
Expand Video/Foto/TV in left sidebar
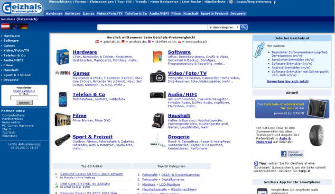pyautogui.click(x=16, y=50)
